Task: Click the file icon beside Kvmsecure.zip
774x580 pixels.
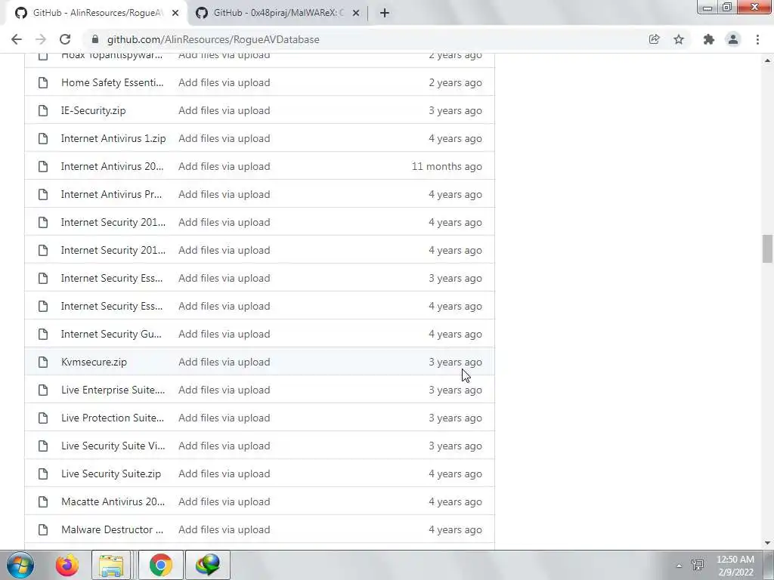Action: (x=43, y=362)
